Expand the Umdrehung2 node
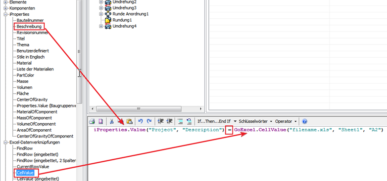Screen dimensions: 387x181 coord(101,2)
